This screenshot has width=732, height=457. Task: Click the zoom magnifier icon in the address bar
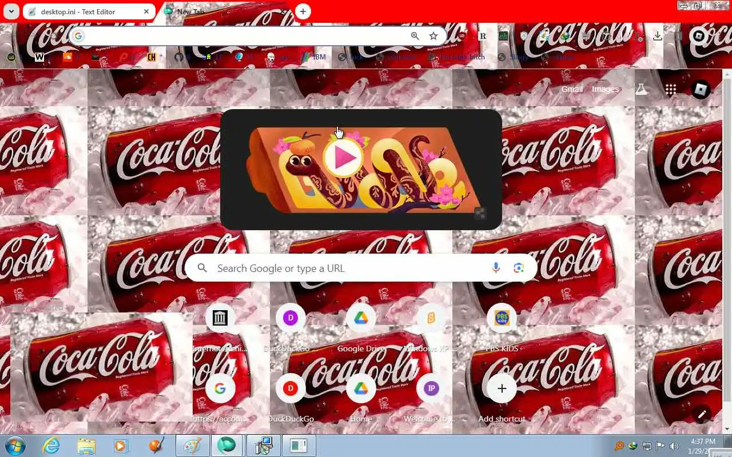415,36
